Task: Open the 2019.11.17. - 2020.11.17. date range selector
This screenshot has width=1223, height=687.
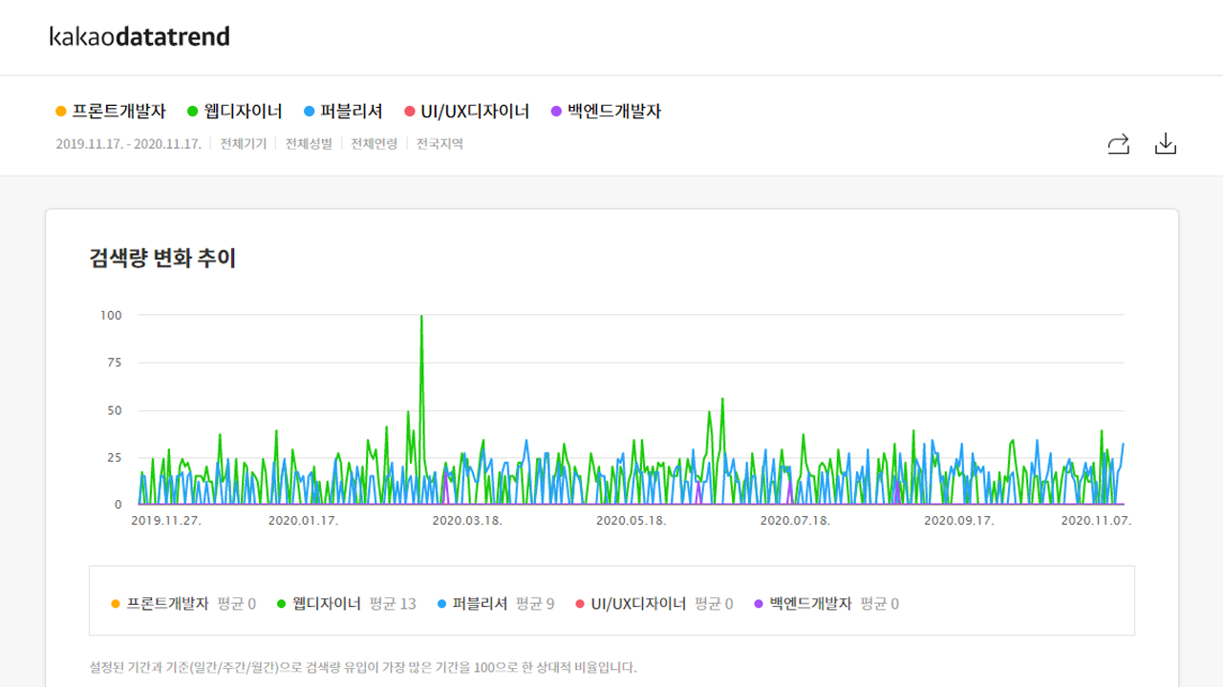Action: click(128, 143)
